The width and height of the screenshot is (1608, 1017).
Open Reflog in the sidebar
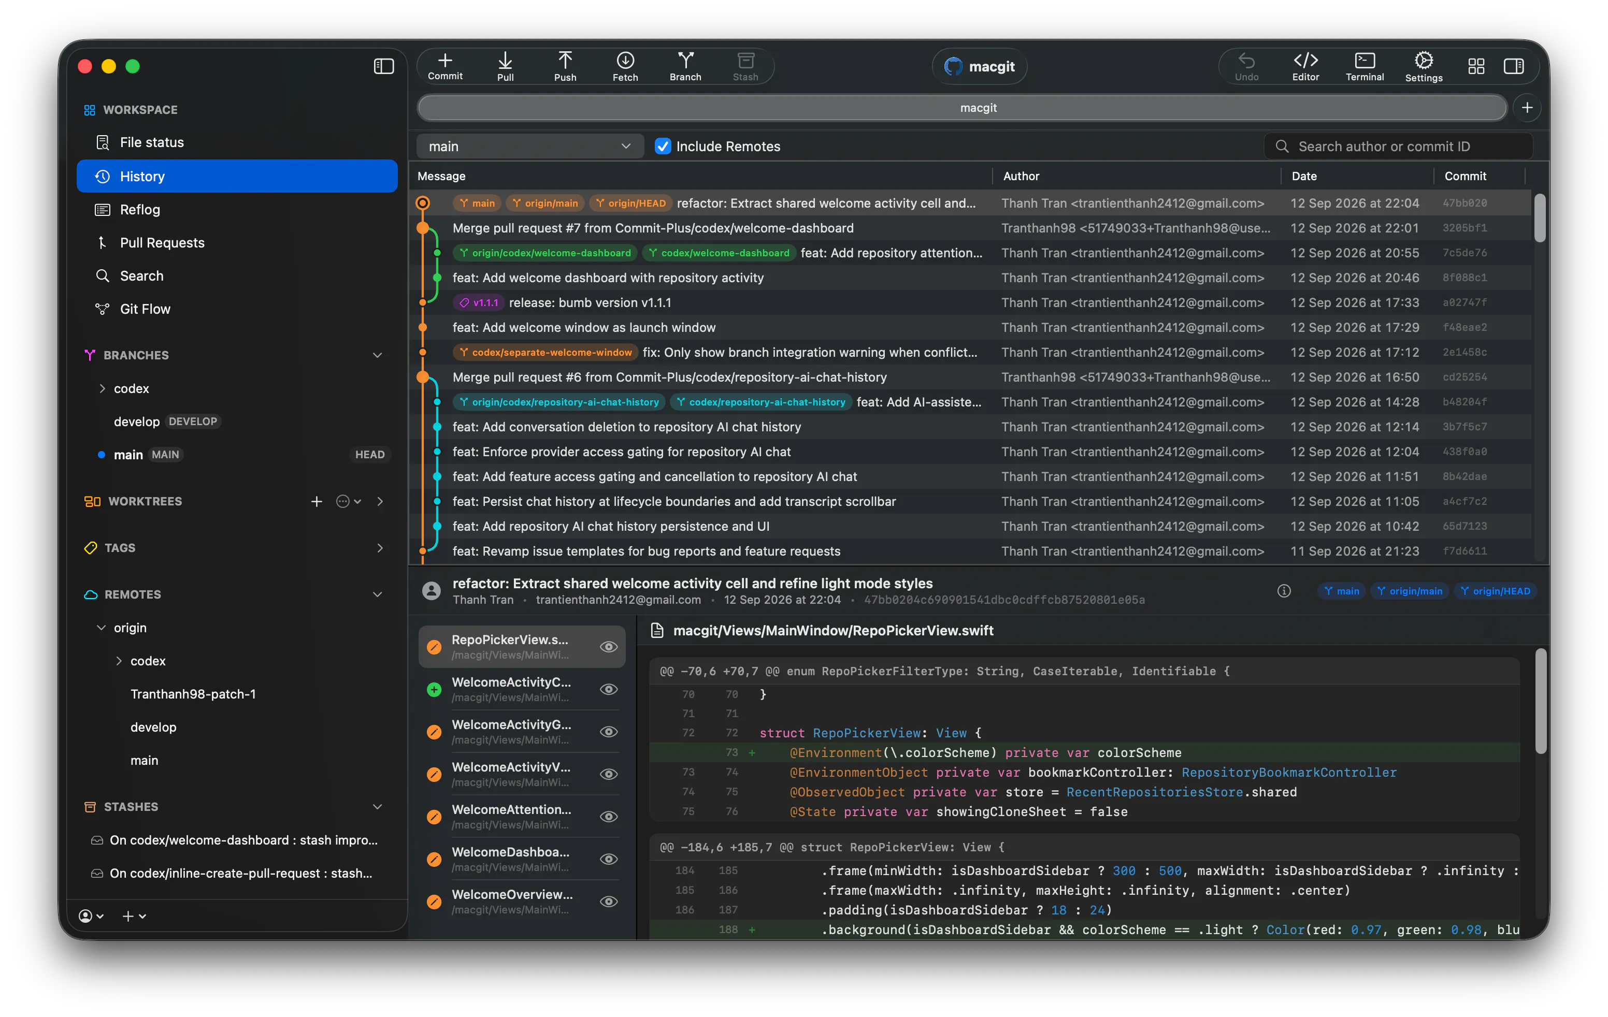pyautogui.click(x=237, y=210)
